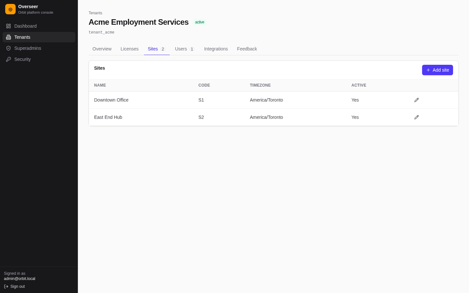Viewport: 469px width, 293px height.
Task: Add a new site
Action: pyautogui.click(x=437, y=70)
